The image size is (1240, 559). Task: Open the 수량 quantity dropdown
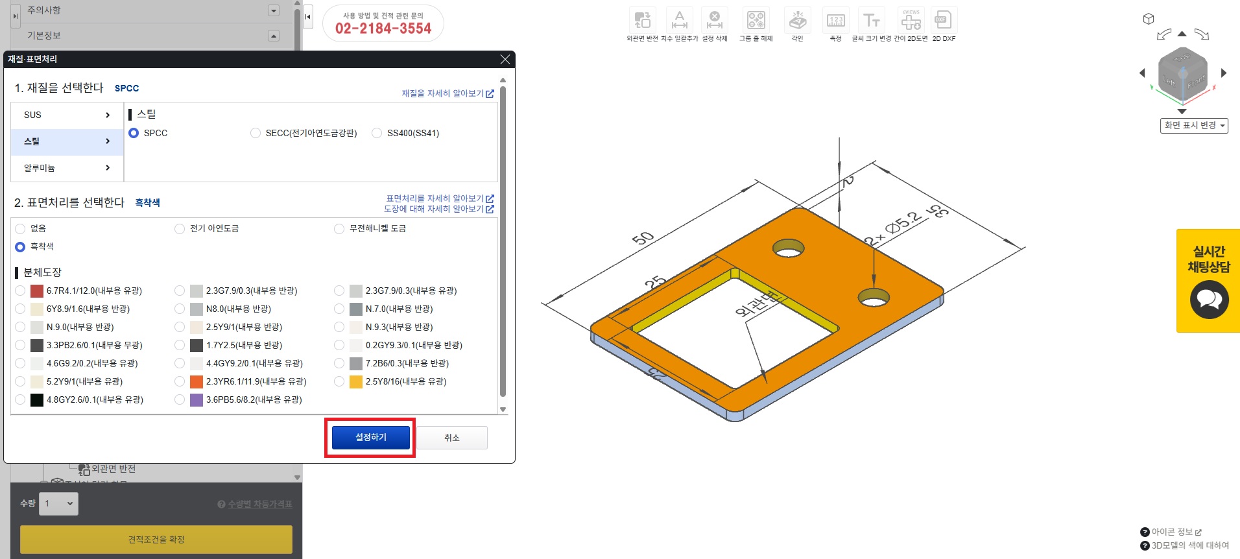(58, 504)
